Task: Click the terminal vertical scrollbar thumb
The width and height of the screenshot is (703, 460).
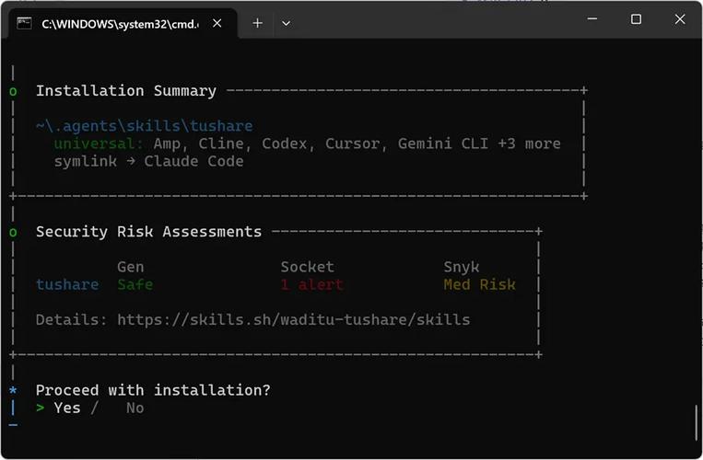Action: [696, 422]
